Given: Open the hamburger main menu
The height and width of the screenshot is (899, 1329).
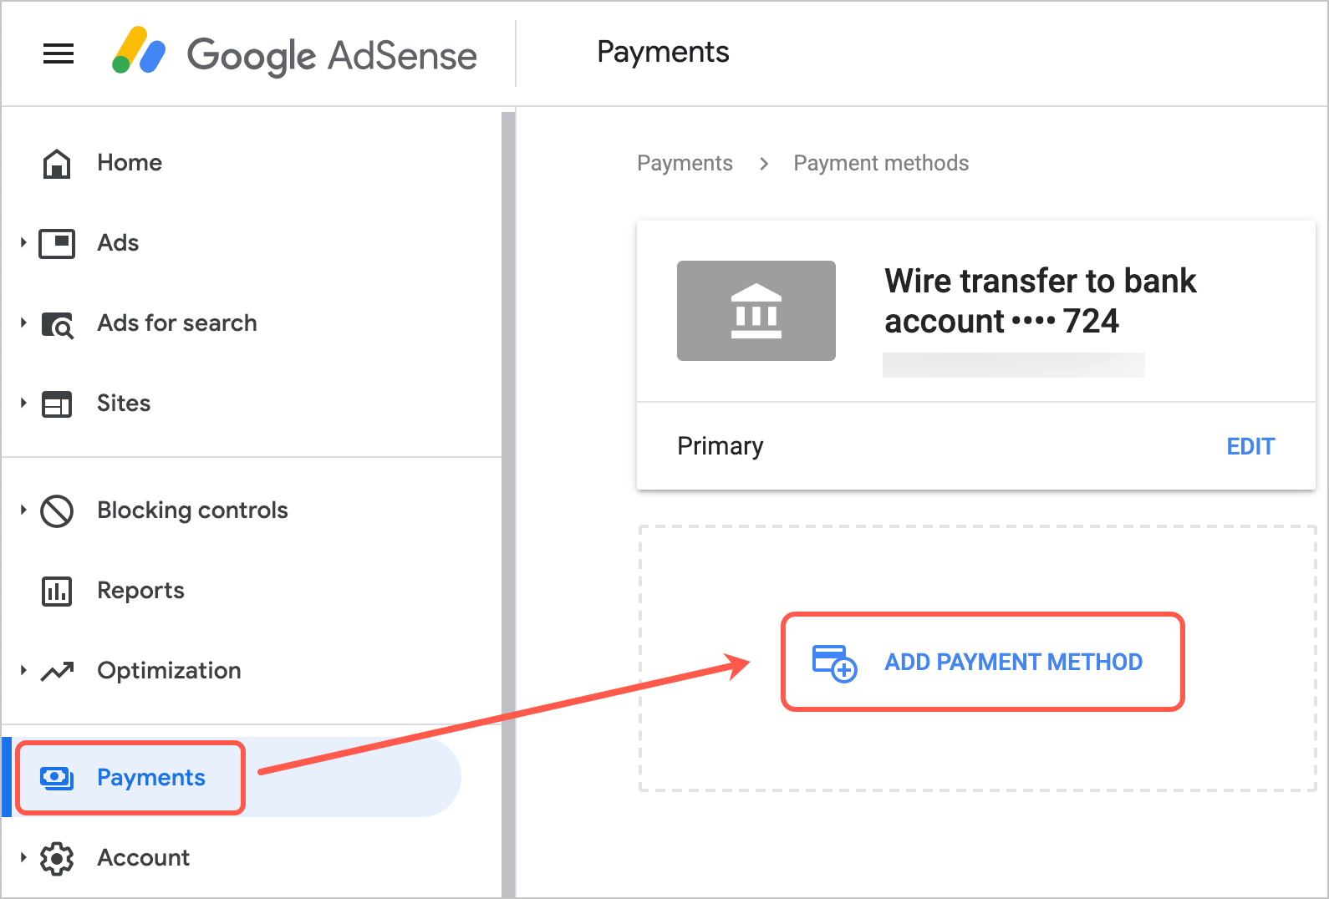Looking at the screenshot, I should tap(59, 54).
